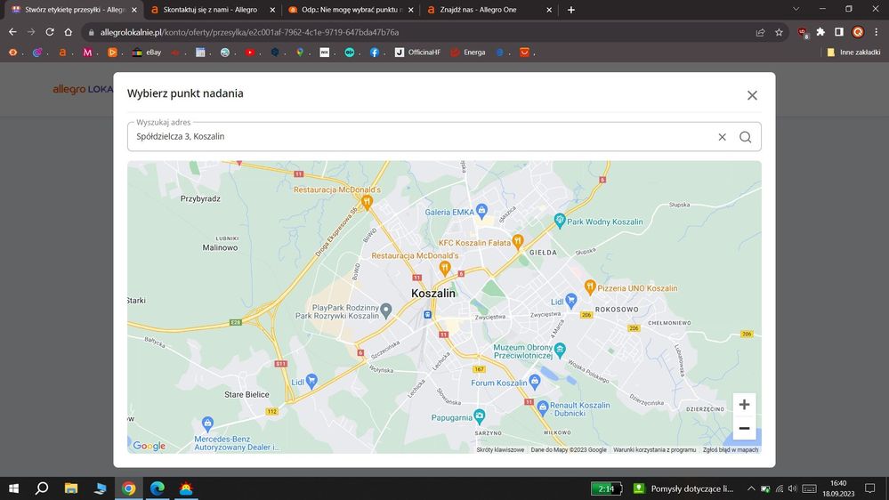
Task: Reload the current page
Action: coord(50,32)
